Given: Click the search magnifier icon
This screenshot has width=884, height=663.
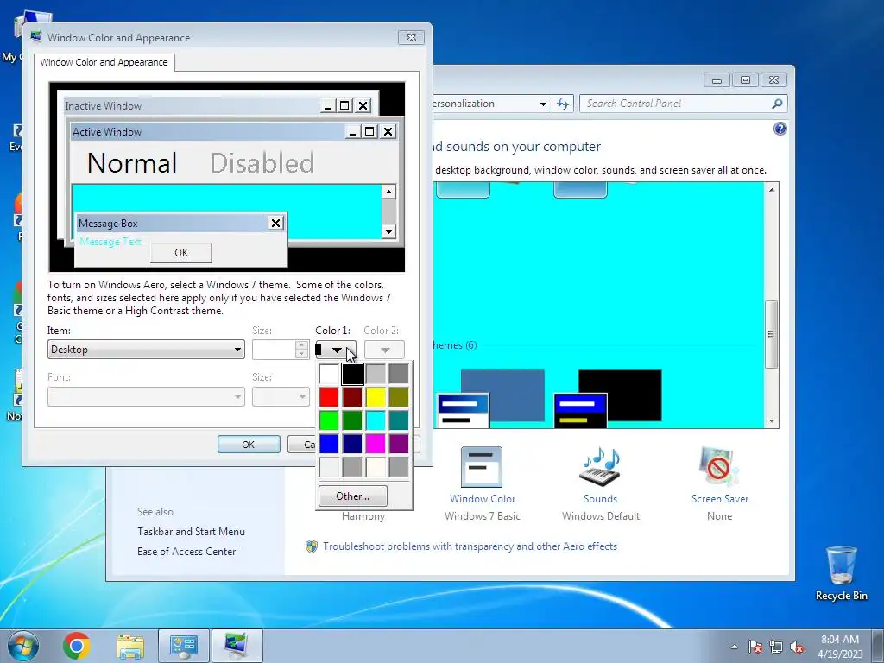Looking at the screenshot, I should [x=777, y=104].
